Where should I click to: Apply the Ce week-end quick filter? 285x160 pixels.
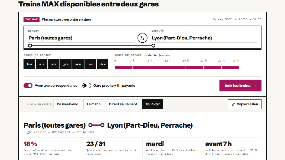[x=67, y=104]
